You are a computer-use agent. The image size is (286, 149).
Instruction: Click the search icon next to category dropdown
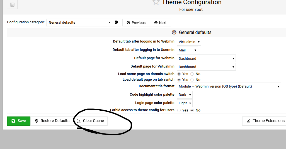click(117, 23)
